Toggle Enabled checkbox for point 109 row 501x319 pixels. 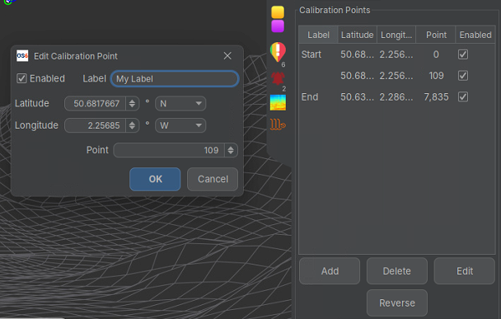(463, 76)
